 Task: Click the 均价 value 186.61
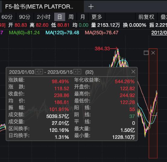(61, 102)
